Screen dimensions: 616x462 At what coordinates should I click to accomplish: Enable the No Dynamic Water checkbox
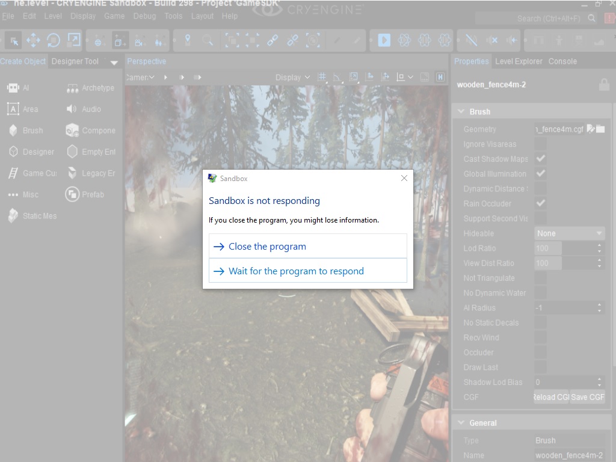541,293
